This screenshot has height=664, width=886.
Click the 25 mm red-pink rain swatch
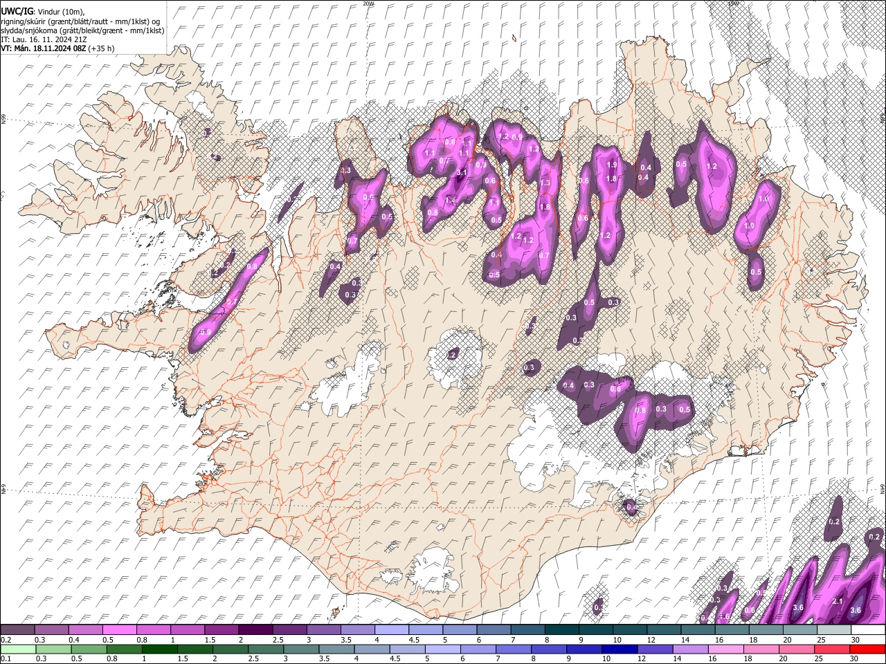[833, 649]
